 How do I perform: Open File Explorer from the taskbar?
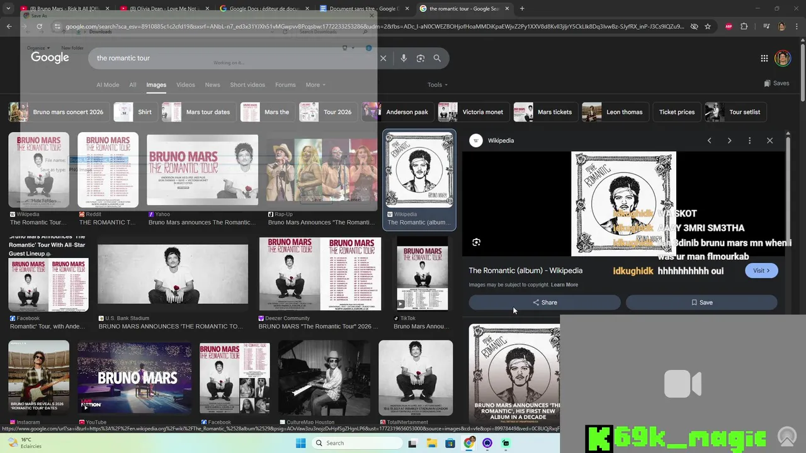431,443
